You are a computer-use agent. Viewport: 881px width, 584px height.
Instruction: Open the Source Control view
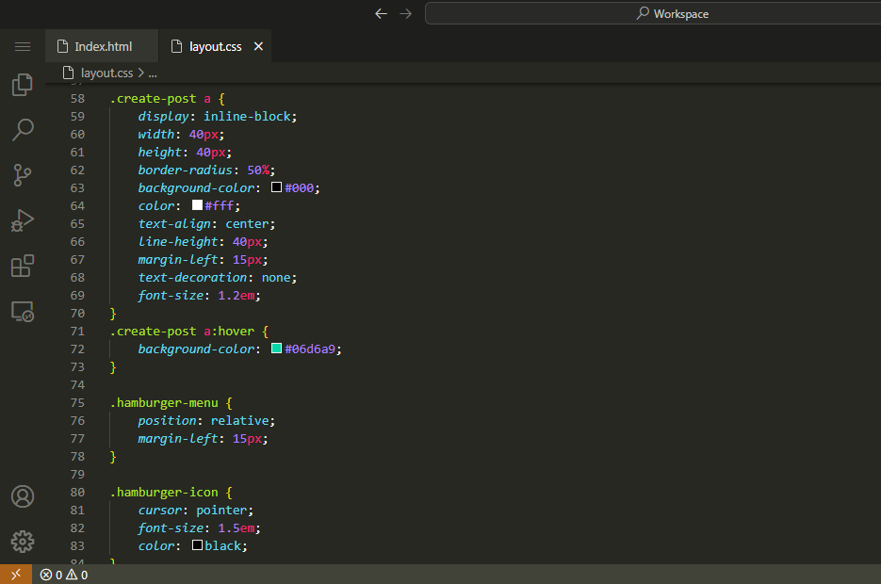23,174
